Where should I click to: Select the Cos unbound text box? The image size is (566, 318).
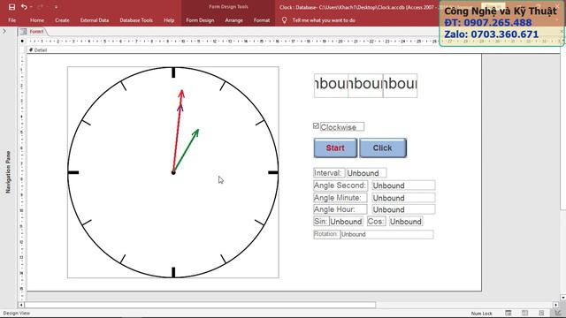[x=406, y=222]
